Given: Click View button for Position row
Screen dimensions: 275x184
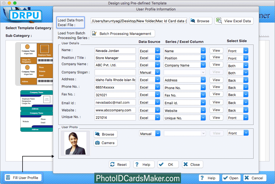Looking at the screenshot, I should [x=216, y=57].
